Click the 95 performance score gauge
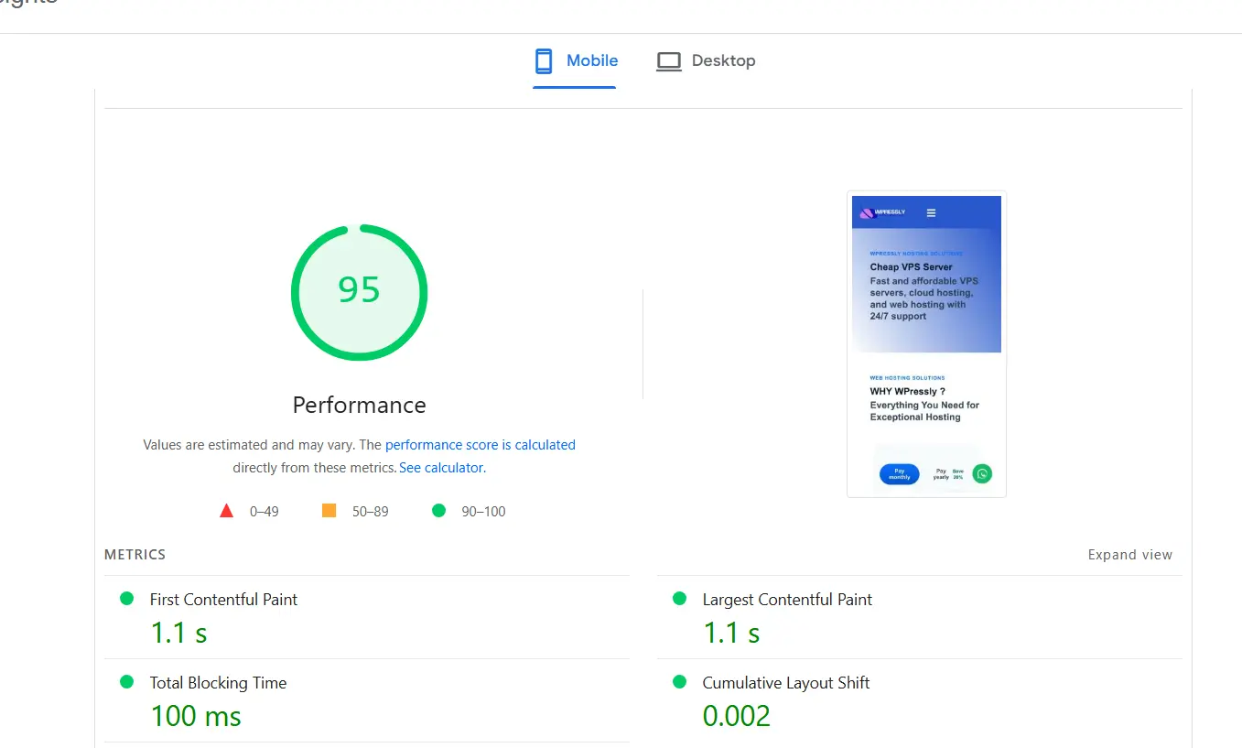This screenshot has width=1242, height=748. 359,292
